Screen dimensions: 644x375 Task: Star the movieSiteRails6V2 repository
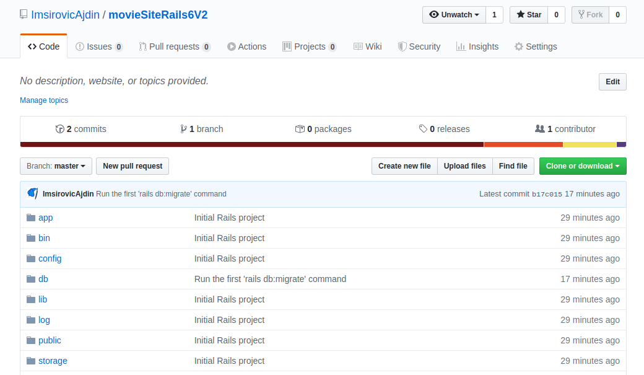tap(529, 15)
